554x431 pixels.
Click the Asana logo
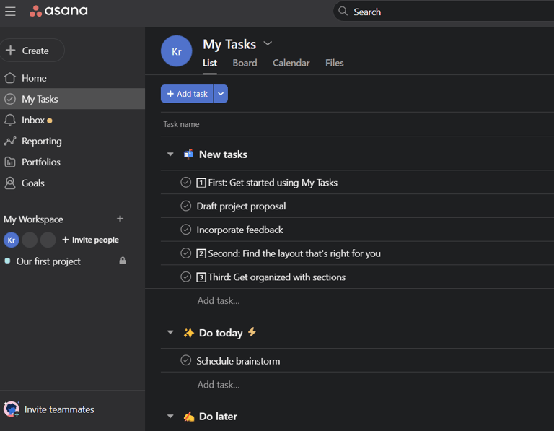(58, 11)
